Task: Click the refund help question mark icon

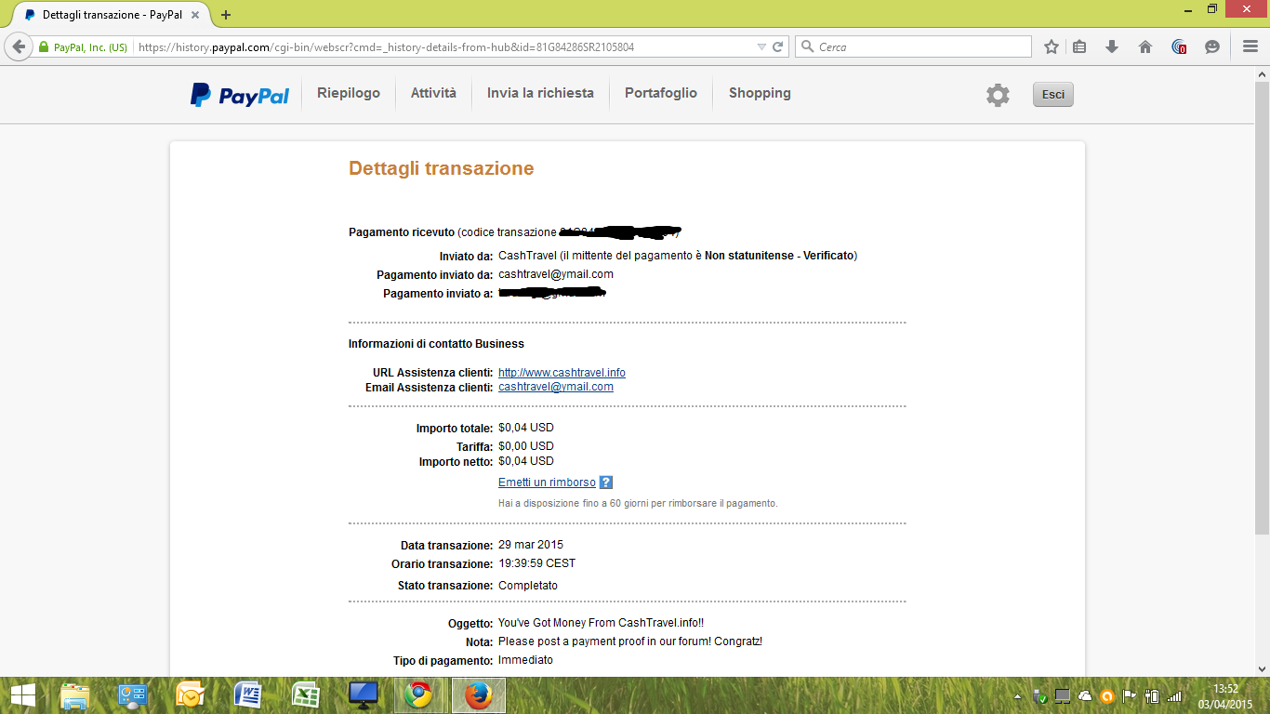Action: click(606, 483)
